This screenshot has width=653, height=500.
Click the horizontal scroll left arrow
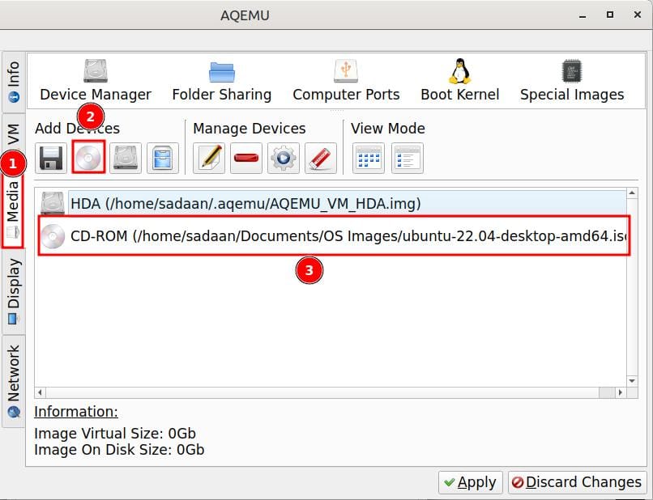(41, 392)
